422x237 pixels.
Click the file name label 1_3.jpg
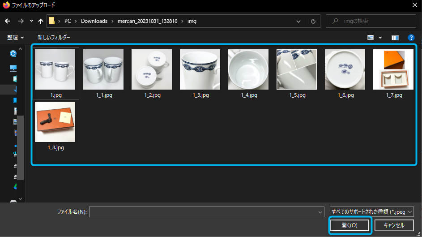click(x=201, y=95)
